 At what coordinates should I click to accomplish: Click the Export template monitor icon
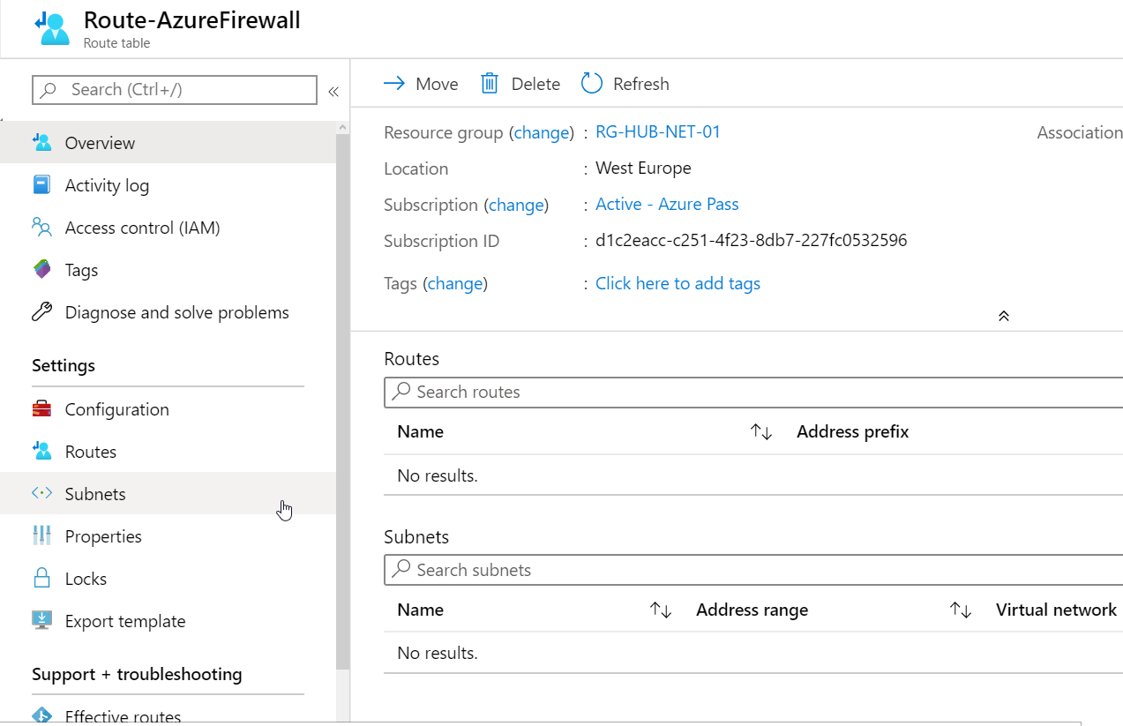(x=41, y=620)
